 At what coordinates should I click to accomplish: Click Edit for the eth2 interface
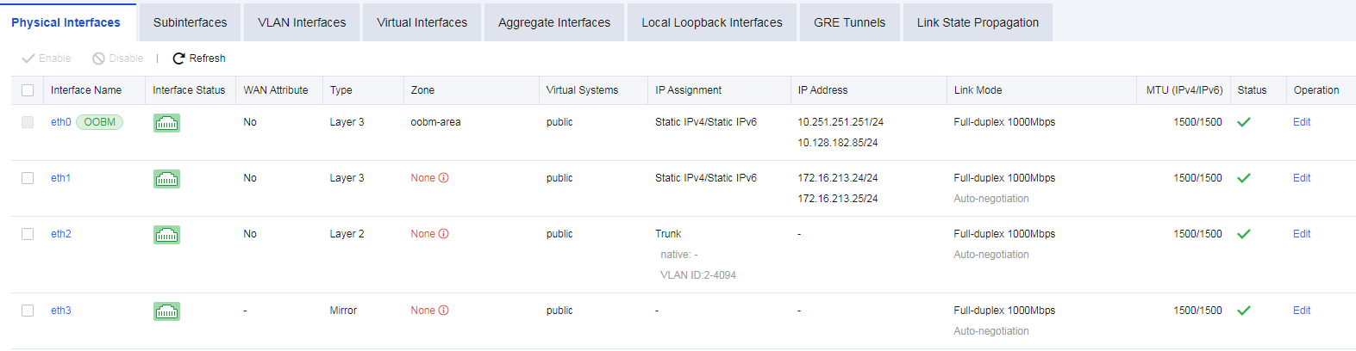click(x=1302, y=234)
